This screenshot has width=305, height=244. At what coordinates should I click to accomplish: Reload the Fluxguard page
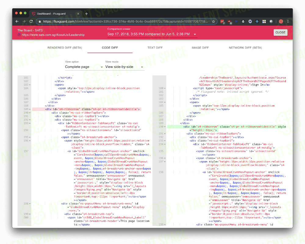tap(31, 21)
